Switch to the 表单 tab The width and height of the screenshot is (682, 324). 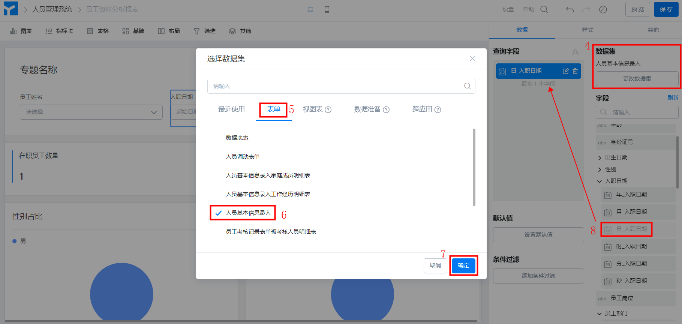pos(274,109)
